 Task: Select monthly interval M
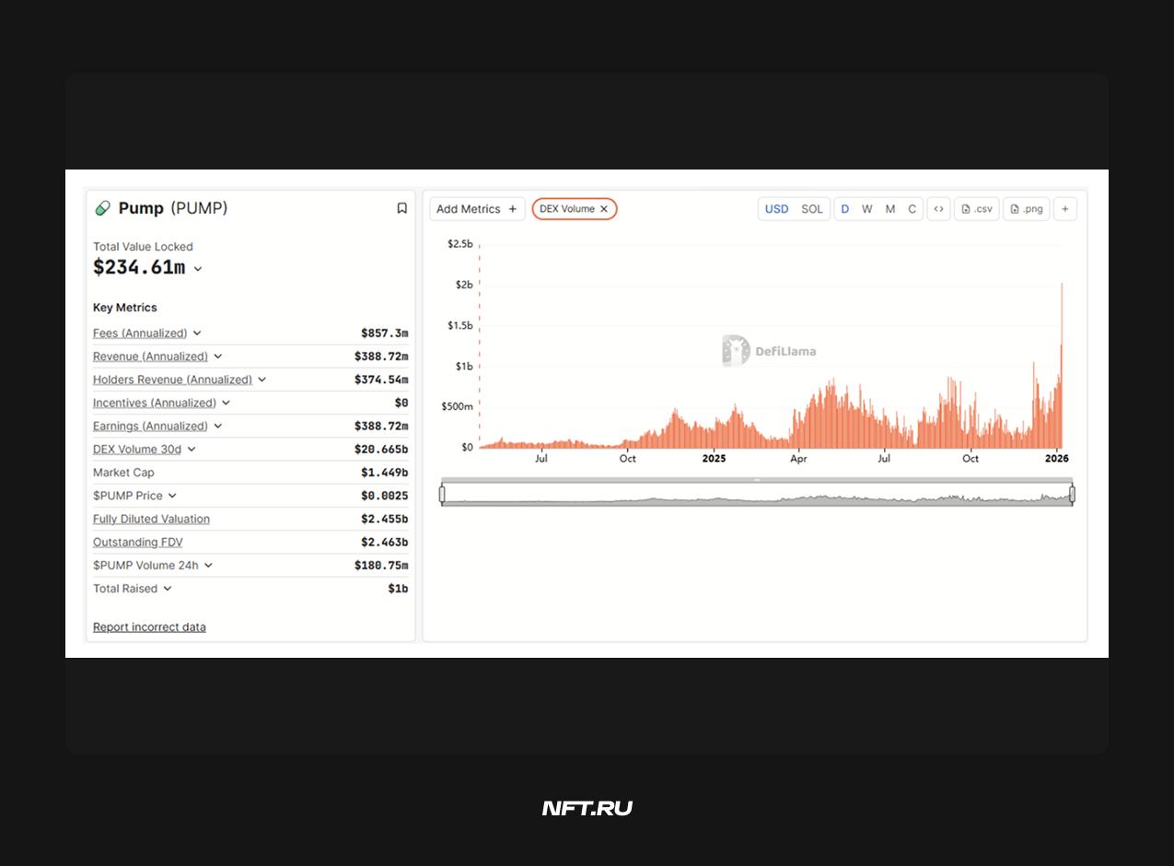[890, 209]
